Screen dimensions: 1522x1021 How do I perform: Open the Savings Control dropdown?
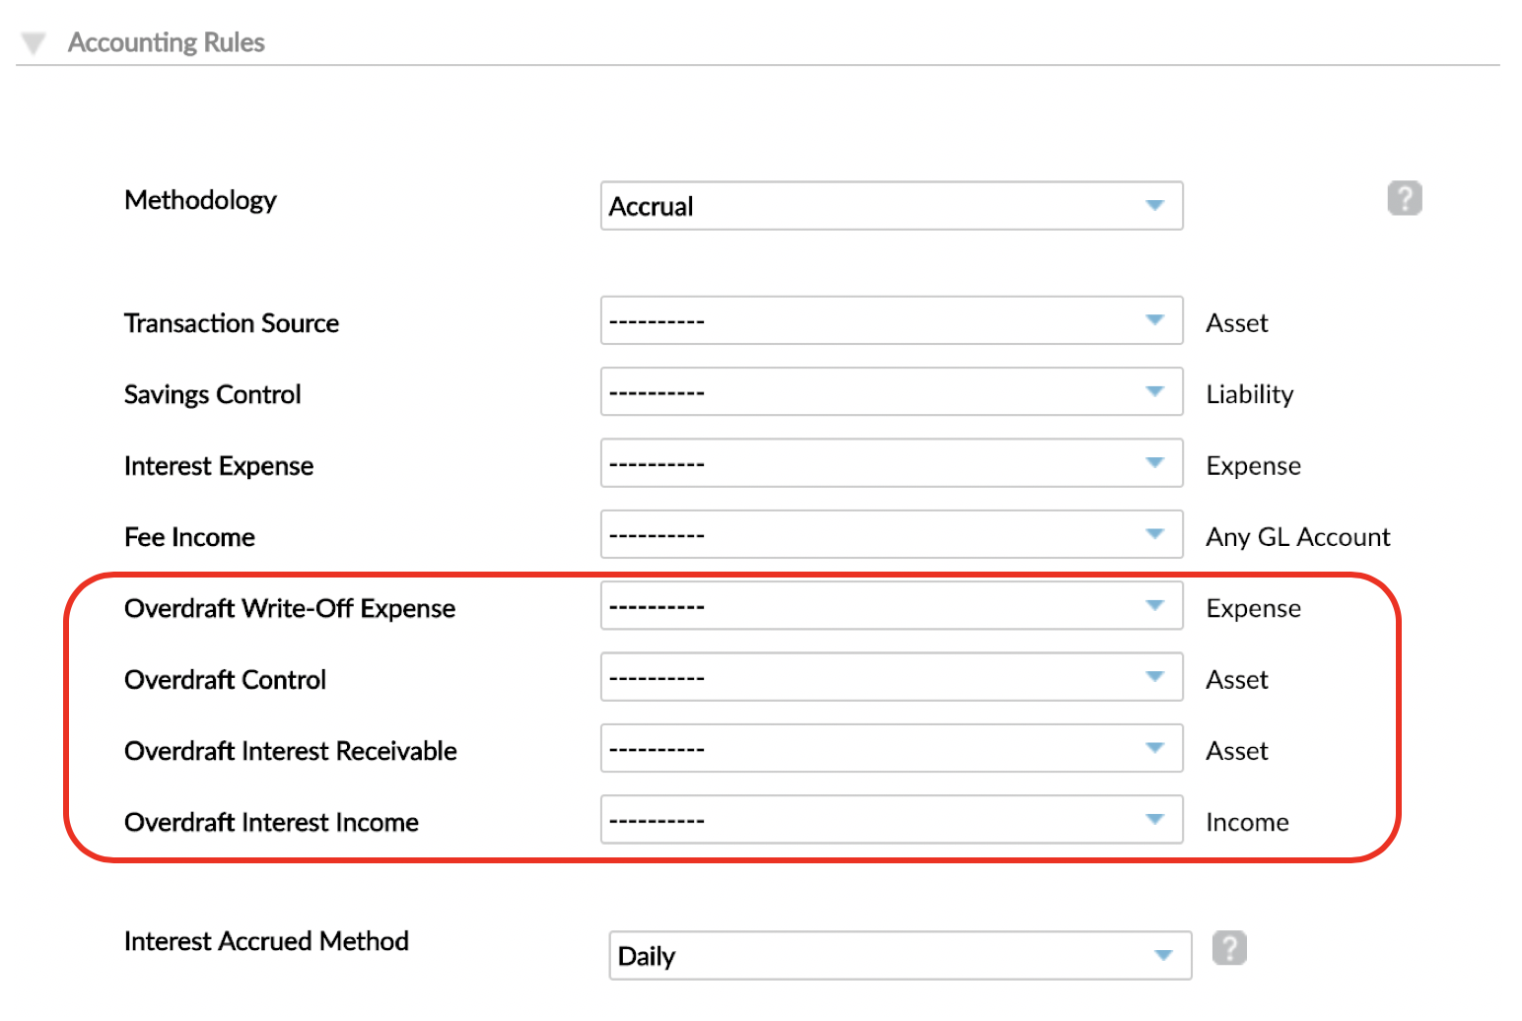(x=891, y=391)
